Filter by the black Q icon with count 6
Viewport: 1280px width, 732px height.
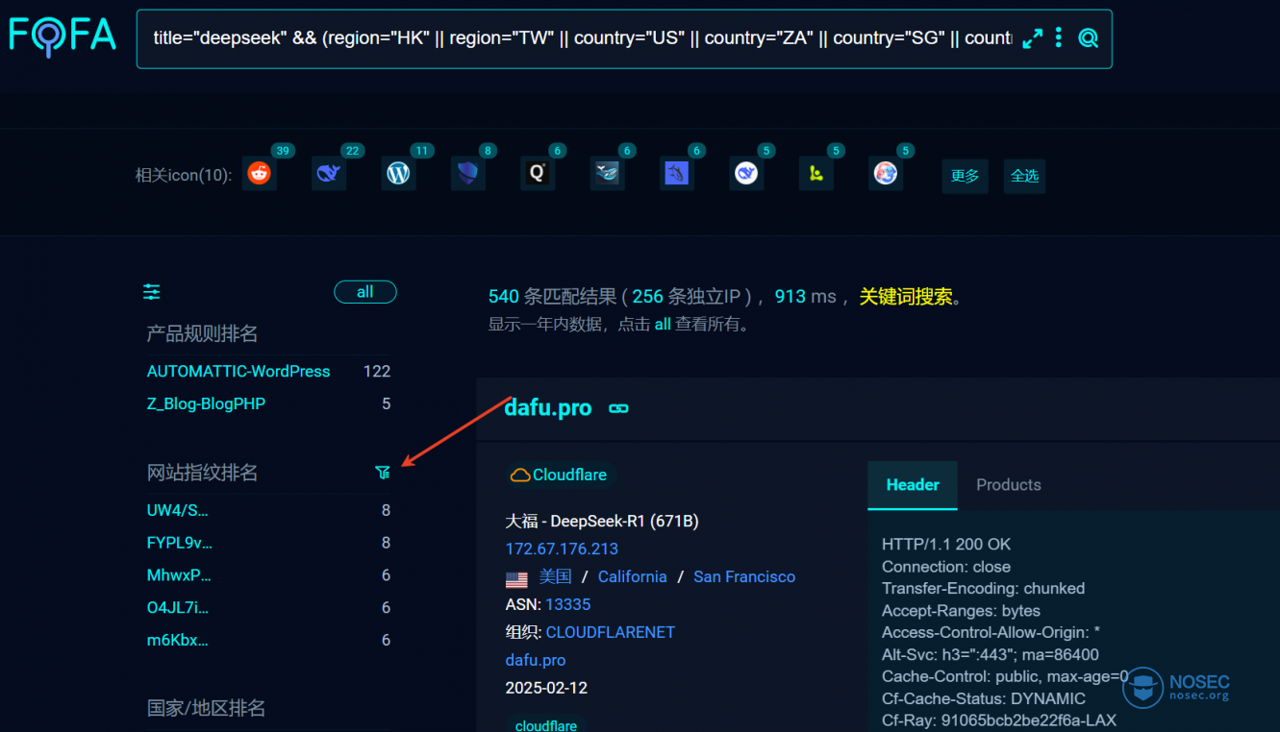[x=538, y=173]
